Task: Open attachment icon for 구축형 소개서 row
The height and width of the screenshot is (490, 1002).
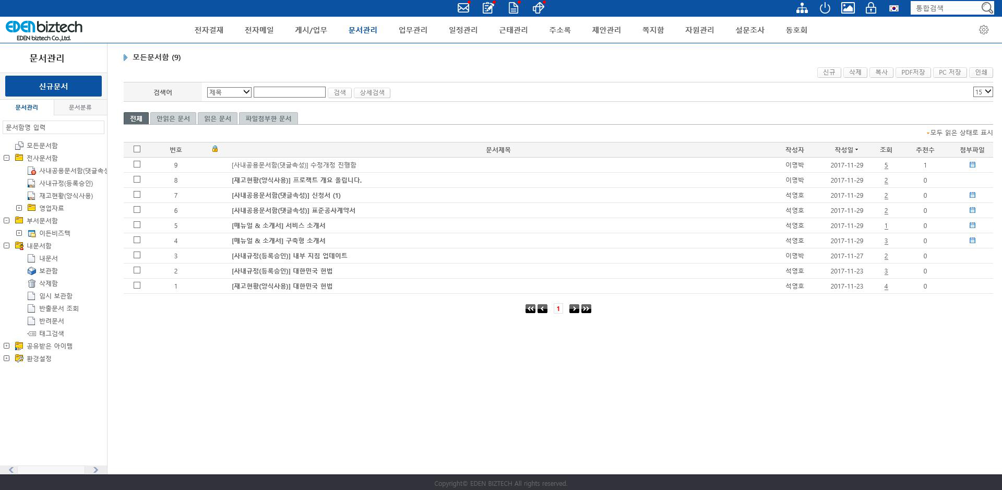Action: (x=972, y=241)
